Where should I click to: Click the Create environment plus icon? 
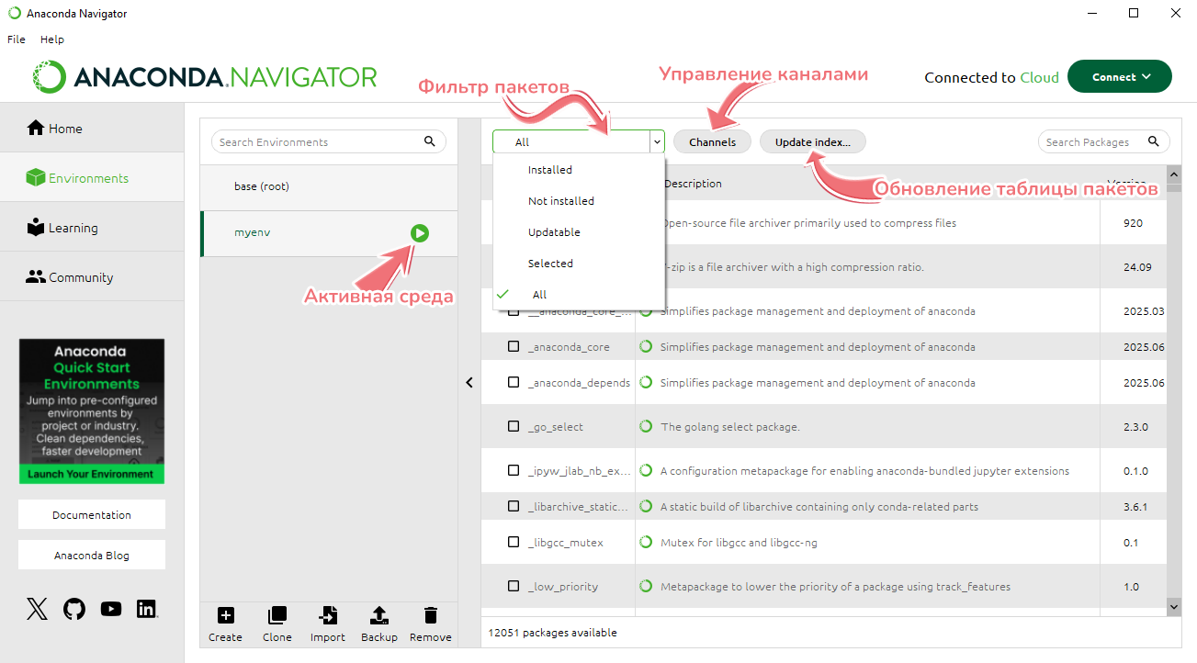point(225,616)
